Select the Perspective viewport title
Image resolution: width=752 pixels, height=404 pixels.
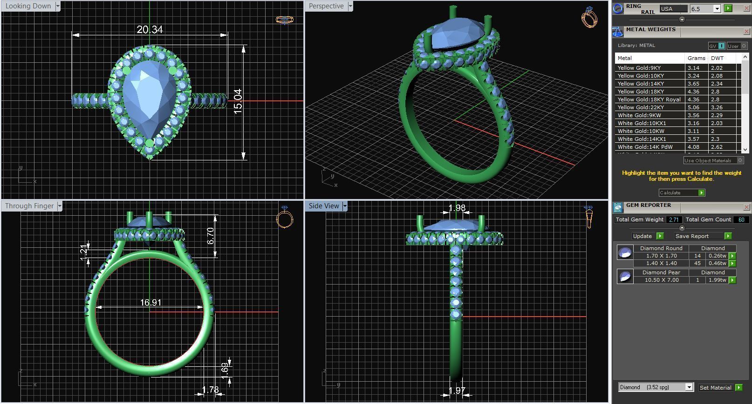pyautogui.click(x=326, y=6)
